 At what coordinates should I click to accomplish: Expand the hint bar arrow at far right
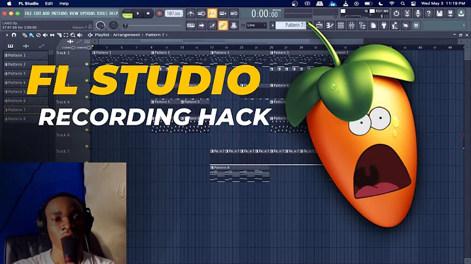[x=464, y=25]
